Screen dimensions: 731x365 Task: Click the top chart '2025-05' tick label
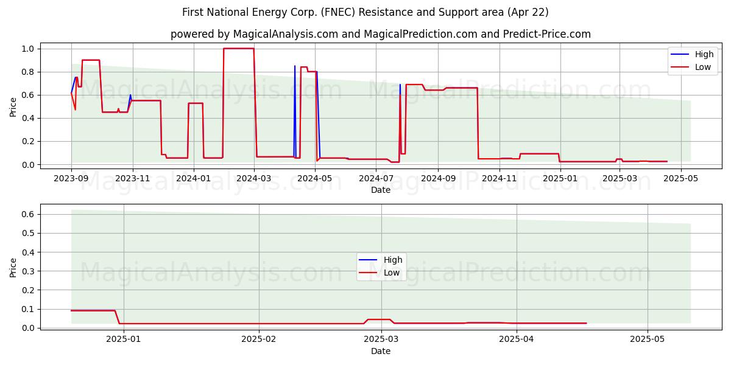pyautogui.click(x=680, y=178)
